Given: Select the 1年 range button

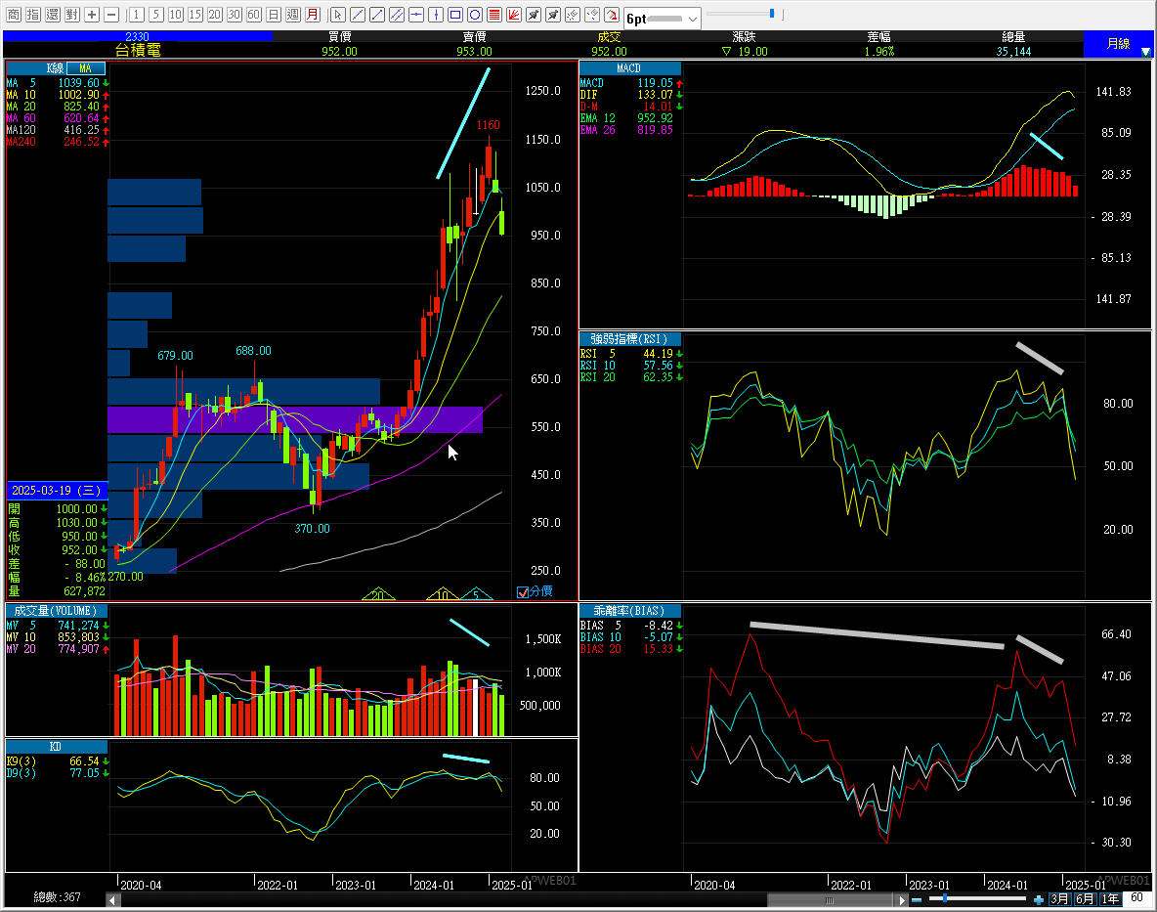Looking at the screenshot, I should pos(1110,898).
